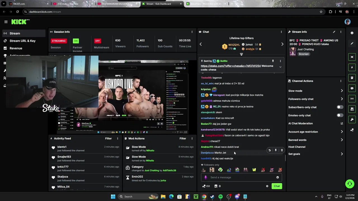This screenshot has height=201, width=358.
Task: Toggle Subscribers-only chat switch
Action: 340,107
